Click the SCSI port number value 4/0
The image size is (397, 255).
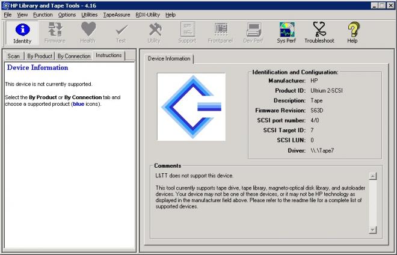[315, 120]
